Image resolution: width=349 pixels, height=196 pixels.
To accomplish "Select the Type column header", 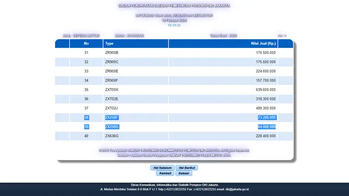I will click(136, 44).
